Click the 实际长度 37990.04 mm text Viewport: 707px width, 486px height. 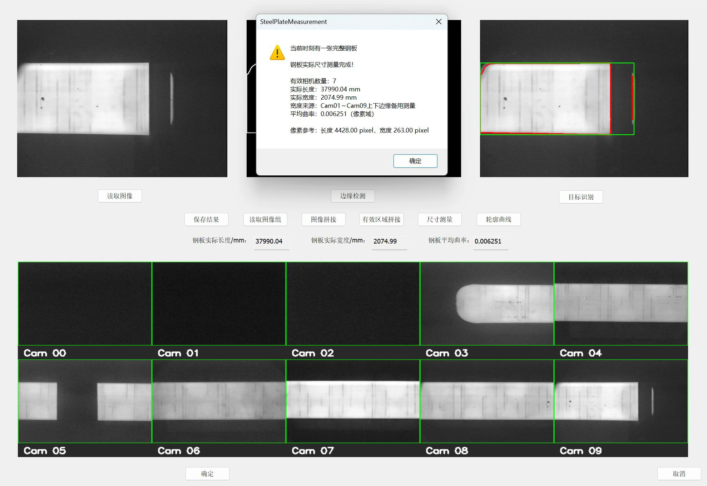325,89
